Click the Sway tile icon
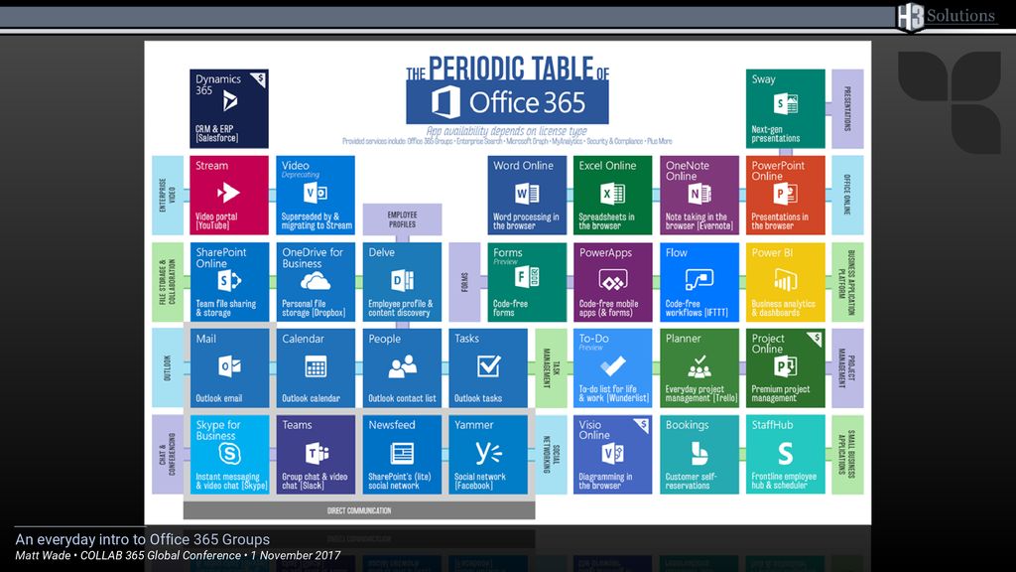 coord(786,103)
